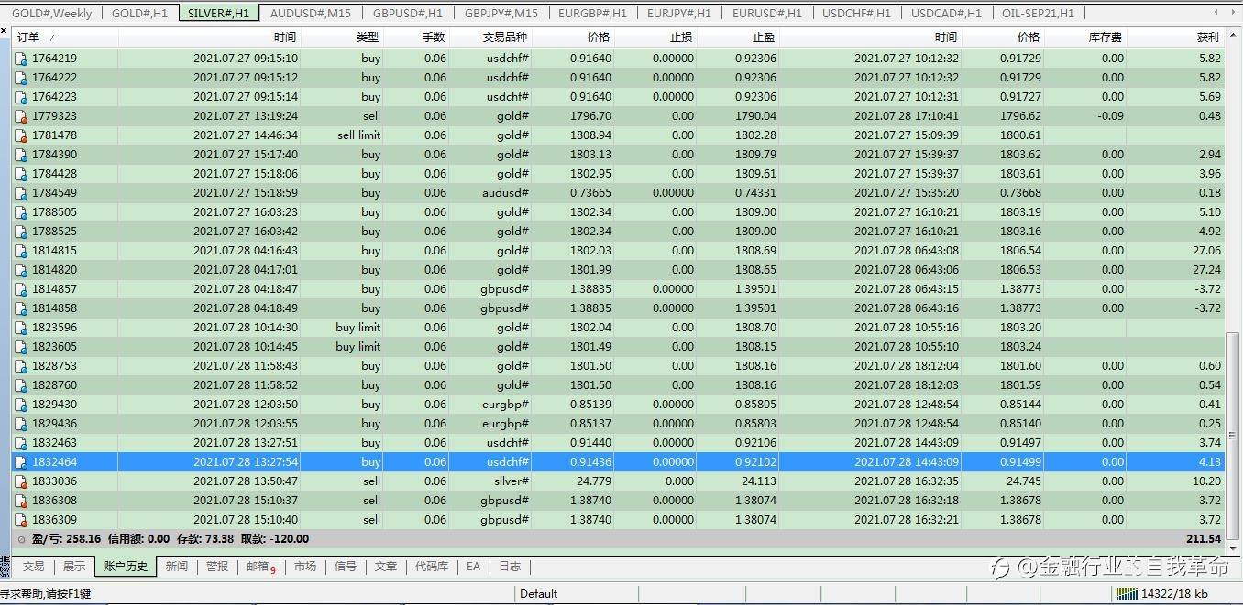Viewport: 1243px width, 605px height.
Task: Sort by the 止损 column header
Action: [x=654, y=38]
